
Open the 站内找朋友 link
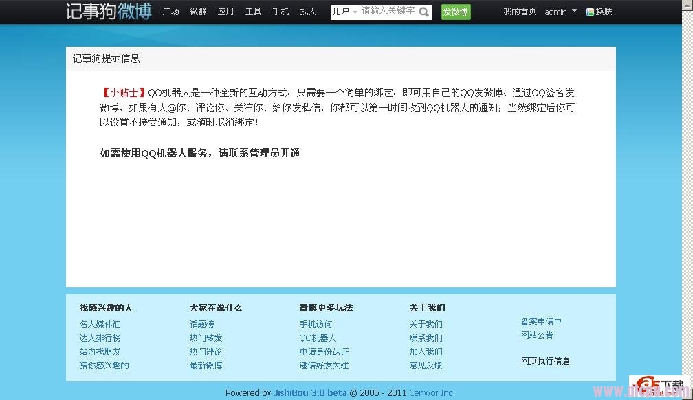[100, 351]
